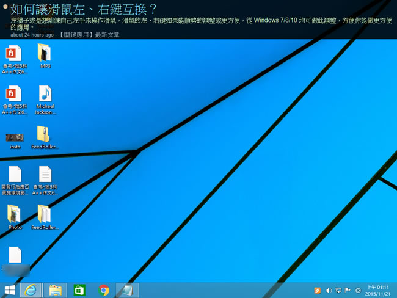Click the Windows Start button
397x298 pixels.
pos(10,289)
